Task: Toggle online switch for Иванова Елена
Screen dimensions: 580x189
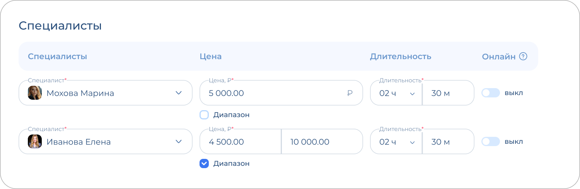Action: click(x=490, y=142)
